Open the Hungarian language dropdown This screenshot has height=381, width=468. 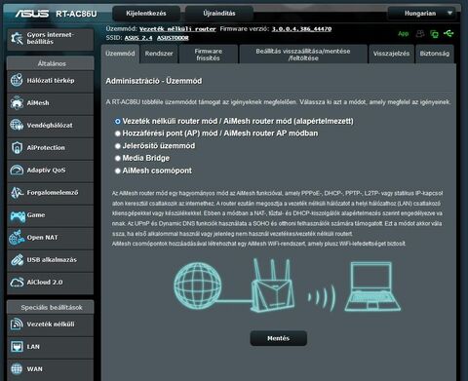422,14
